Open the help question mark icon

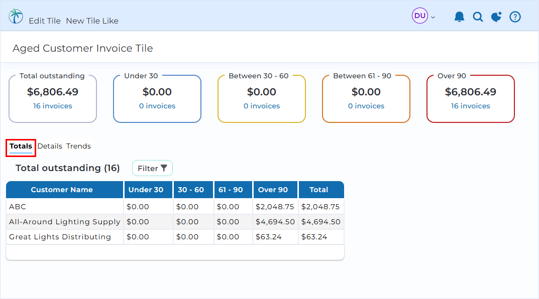(515, 17)
